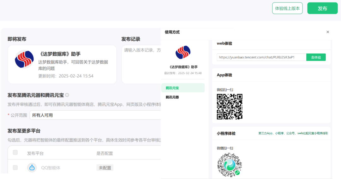Viewport: 341px width, 179px height.
Task: Open 体验线上版本 online version preview
Action: coord(287,8)
